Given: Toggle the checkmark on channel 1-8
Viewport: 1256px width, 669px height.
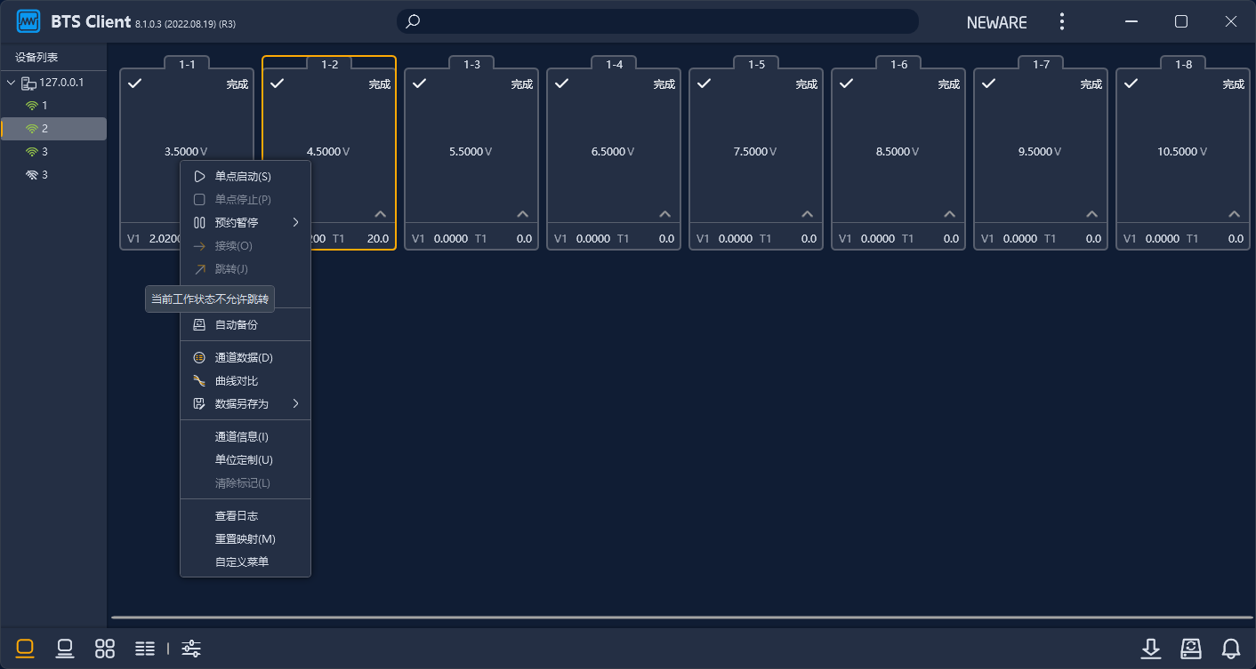Looking at the screenshot, I should (x=1131, y=84).
